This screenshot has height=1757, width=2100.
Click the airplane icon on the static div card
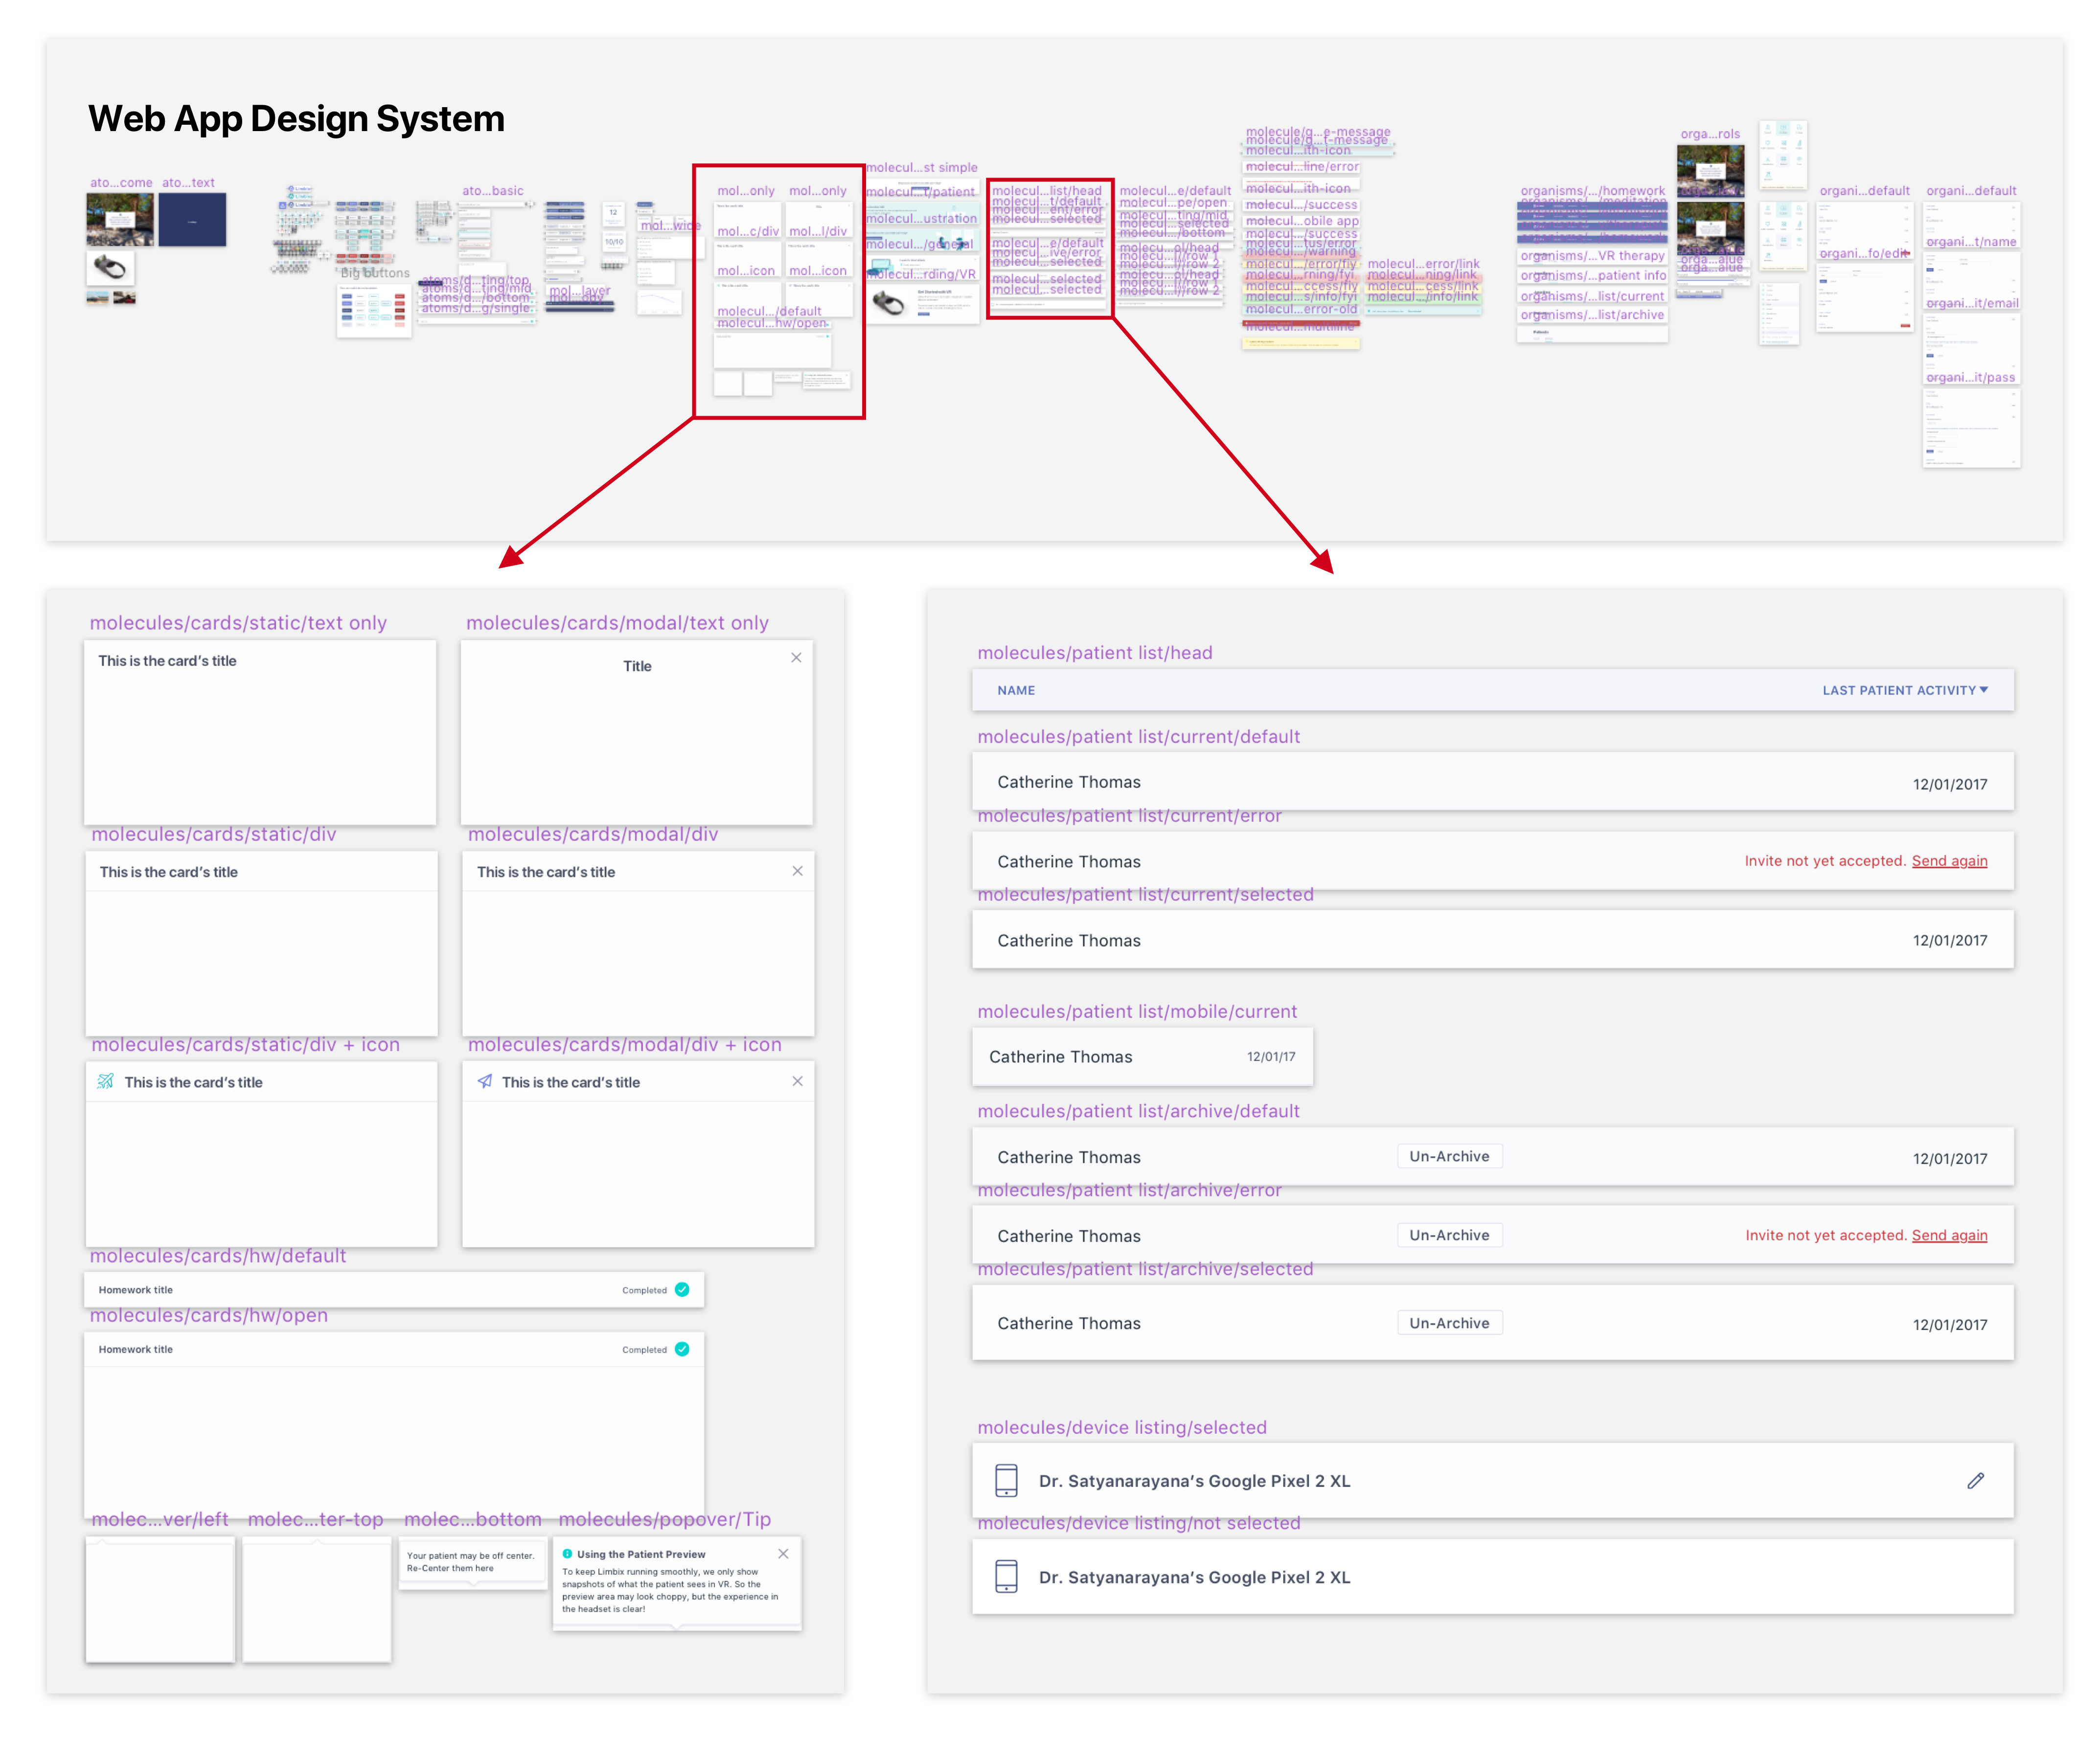(105, 1081)
